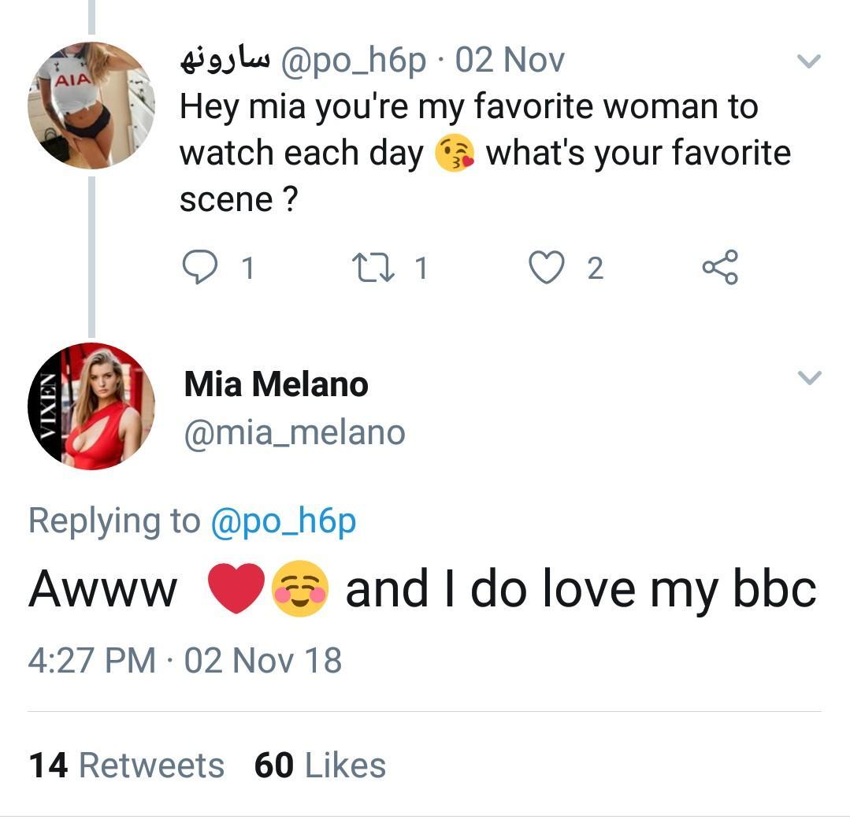This screenshot has width=850, height=823.
Task: Tap the share icon on first tweet
Action: 720,268
